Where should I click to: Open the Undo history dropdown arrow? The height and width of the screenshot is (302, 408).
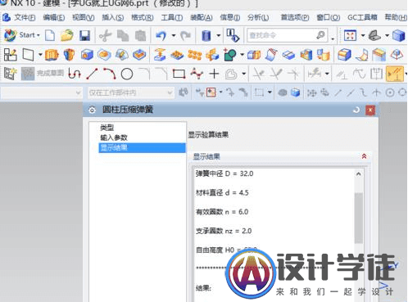[x=174, y=35]
